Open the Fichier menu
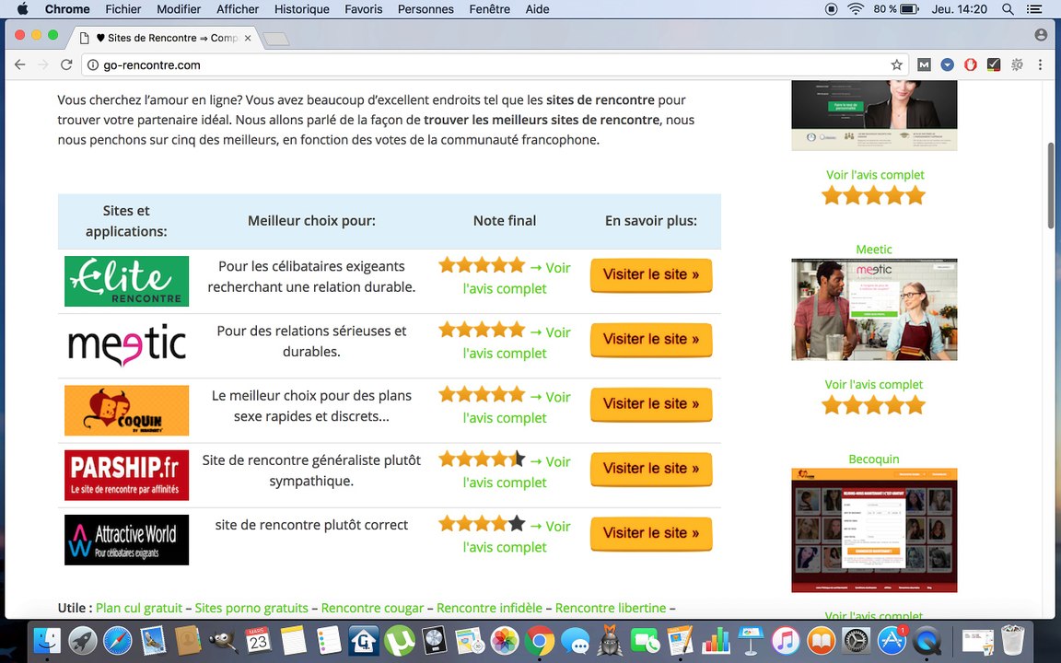The width and height of the screenshot is (1061, 663). pos(123,9)
